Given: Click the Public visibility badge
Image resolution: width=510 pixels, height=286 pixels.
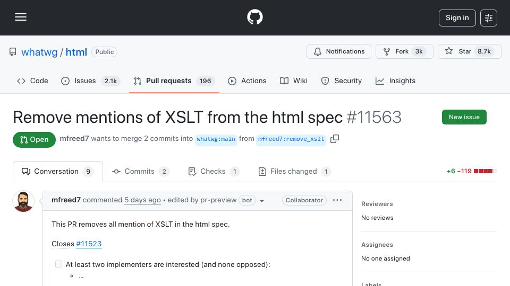Looking at the screenshot, I should (105, 52).
